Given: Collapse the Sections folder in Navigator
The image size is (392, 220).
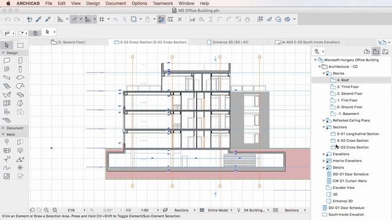Looking at the screenshot, I should click(324, 127).
